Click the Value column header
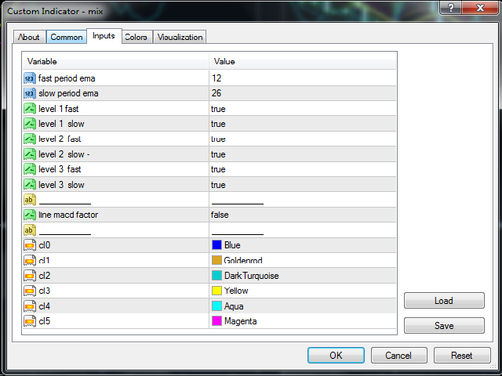Viewport: 502px width, 376px height. [x=303, y=61]
